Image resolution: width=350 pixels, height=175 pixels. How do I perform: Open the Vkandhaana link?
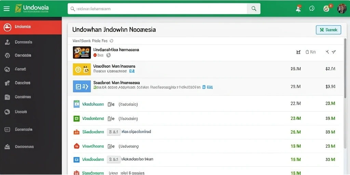coord(93,146)
